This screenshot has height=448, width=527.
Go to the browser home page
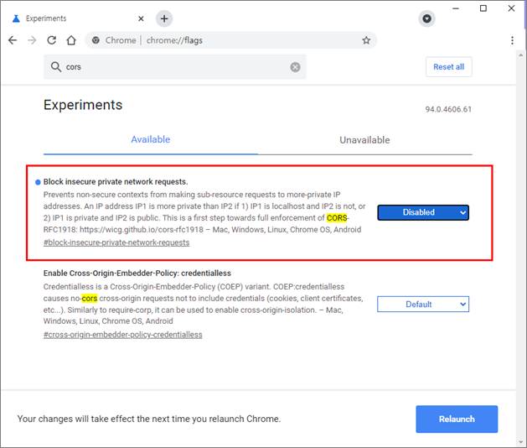tap(72, 40)
